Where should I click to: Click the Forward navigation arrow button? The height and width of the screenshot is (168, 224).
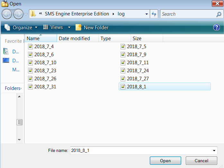(18, 14)
